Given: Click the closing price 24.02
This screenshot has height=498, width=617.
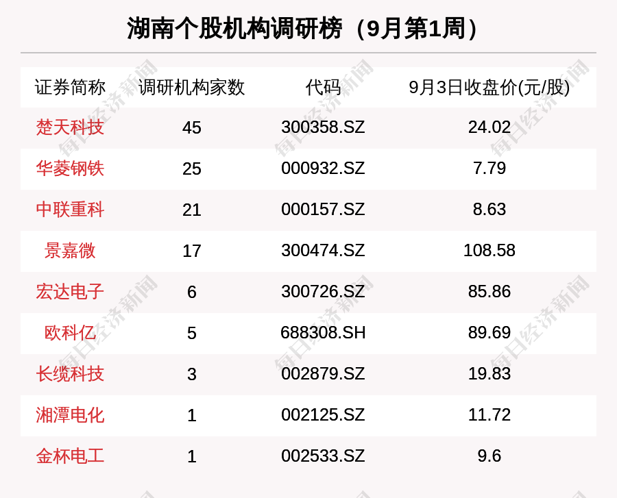Looking at the screenshot, I should pyautogui.click(x=489, y=127).
